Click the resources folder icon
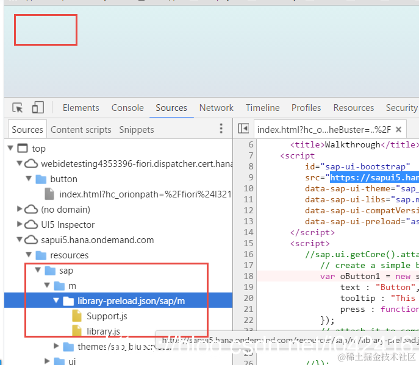This screenshot has height=365, width=419. pos(41,255)
